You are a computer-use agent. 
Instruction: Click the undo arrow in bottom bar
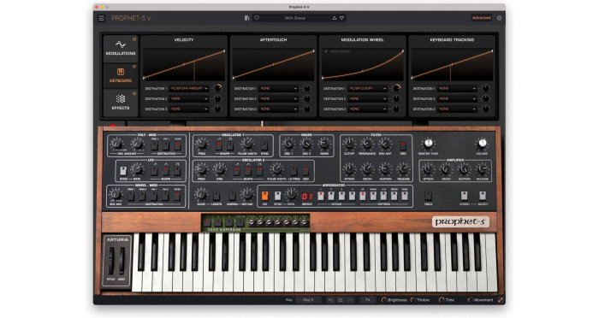tap(331, 300)
